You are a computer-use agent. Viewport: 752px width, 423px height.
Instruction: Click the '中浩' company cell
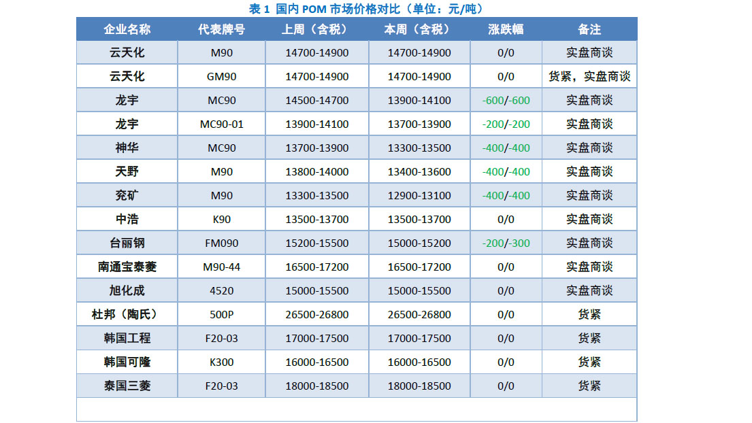click(x=127, y=219)
